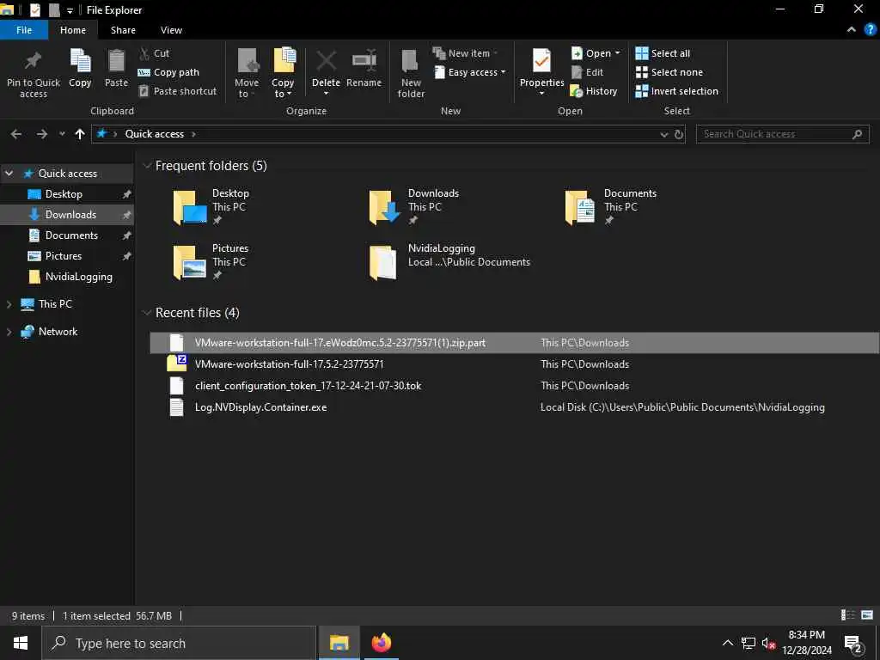
Task: Click the Windows Start button
Action: [21, 643]
